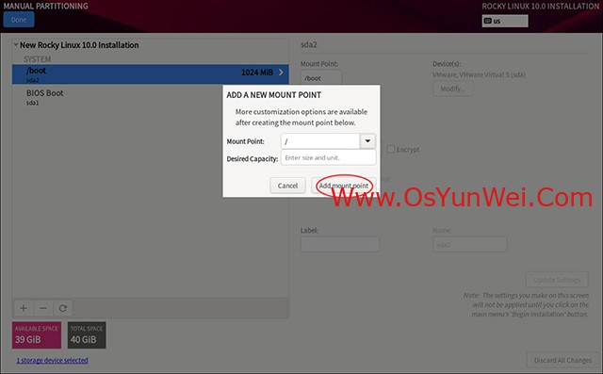Collapse New Rocky Linux 10.0 Installation tree

(16, 45)
